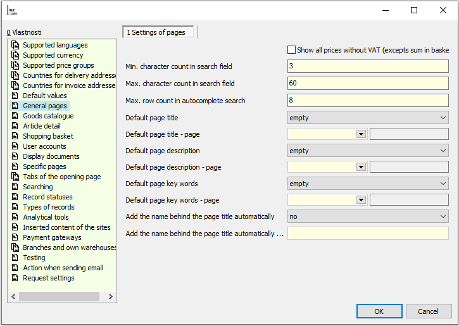This screenshot has height=326, width=459.
Task: Click the icon next to Searching
Action: [16, 187]
